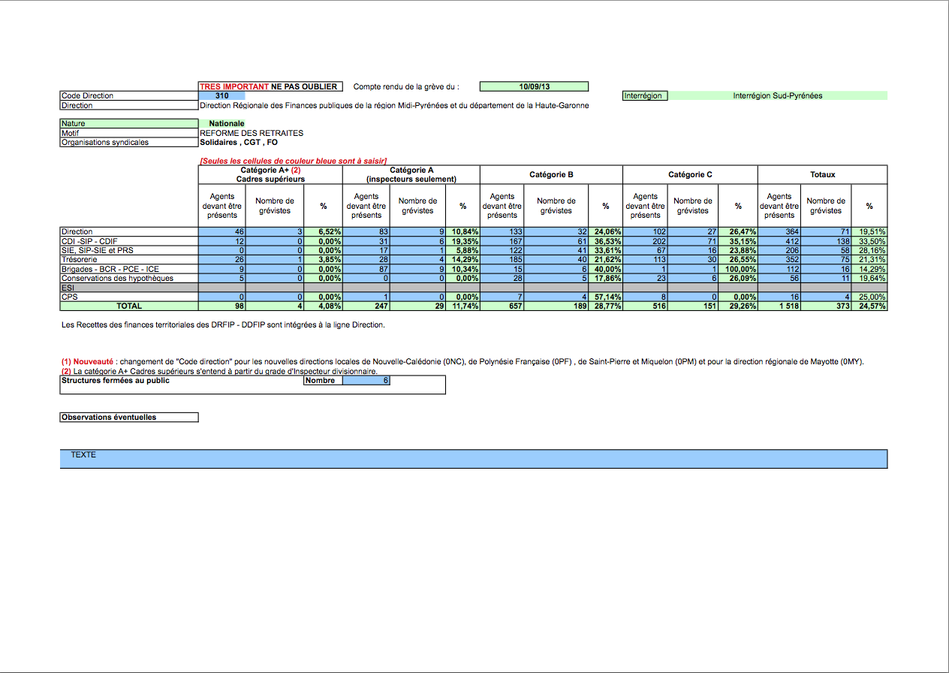Click the 26,47% cell in Direction row

[x=737, y=232]
